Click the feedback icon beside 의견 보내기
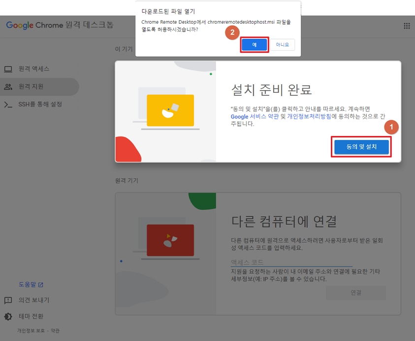This screenshot has height=341, width=415. (8, 300)
